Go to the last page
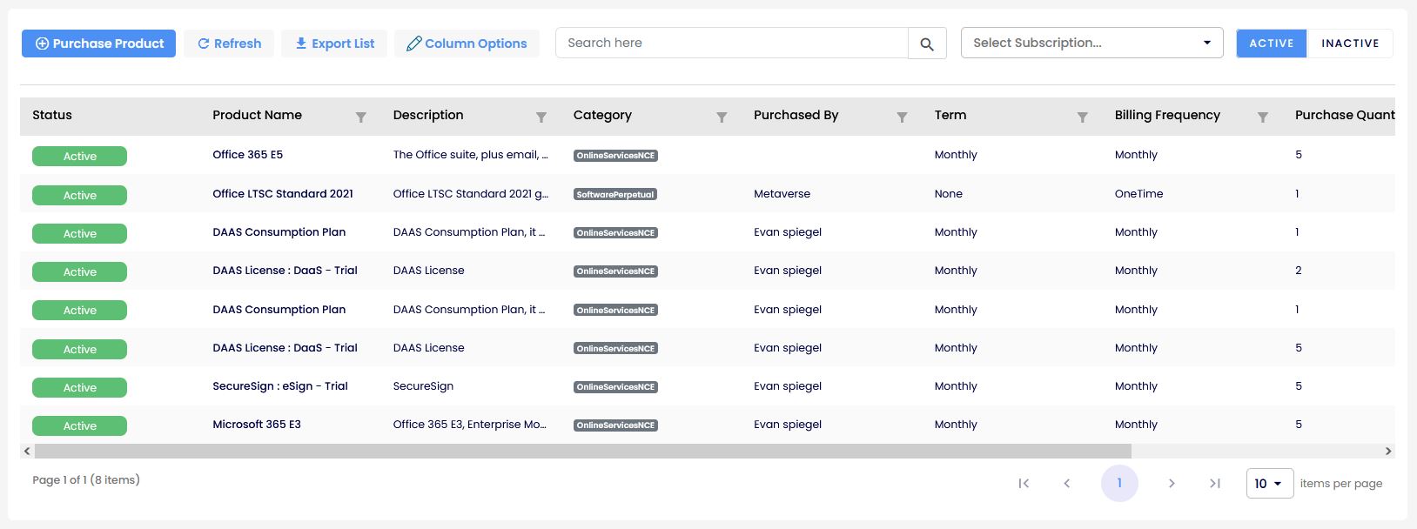 (1215, 484)
